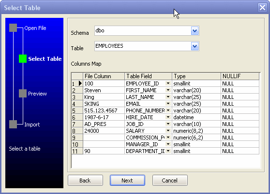This screenshot has width=270, height=194.
Task: Click NULLIF cell in the EMPLOYEE_ID row
Action: [240, 83]
